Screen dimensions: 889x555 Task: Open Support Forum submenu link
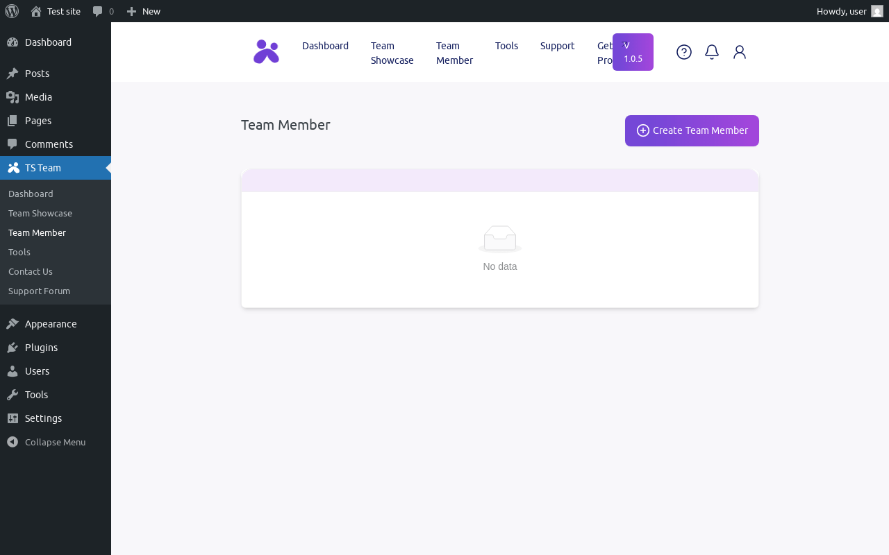point(39,291)
